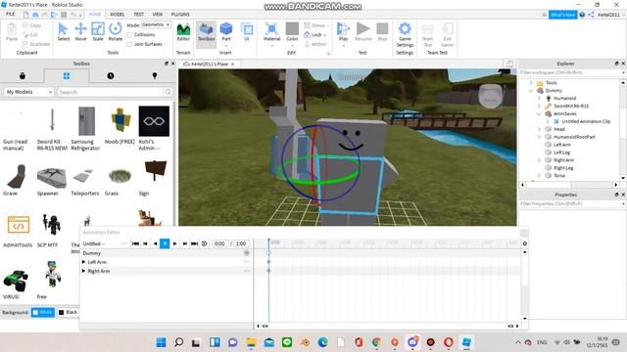Expand the Left Arm track
Viewport: 627px width, 352px height.
coord(83,262)
